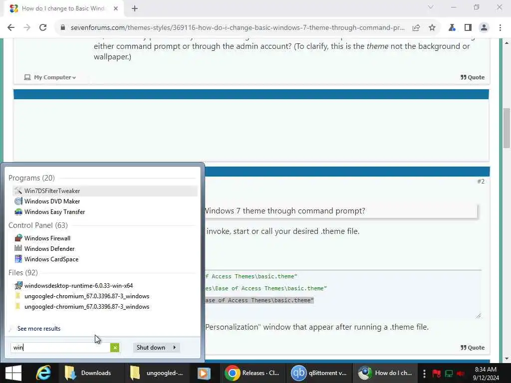This screenshot has width=511, height=383.
Task: Select the 'How do I change to Basic' tab
Action: click(x=63, y=8)
